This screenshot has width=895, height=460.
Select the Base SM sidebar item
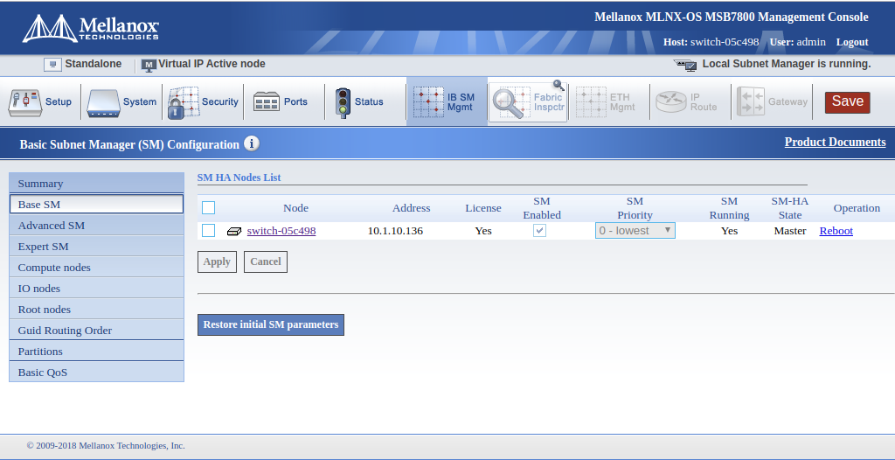coord(96,204)
